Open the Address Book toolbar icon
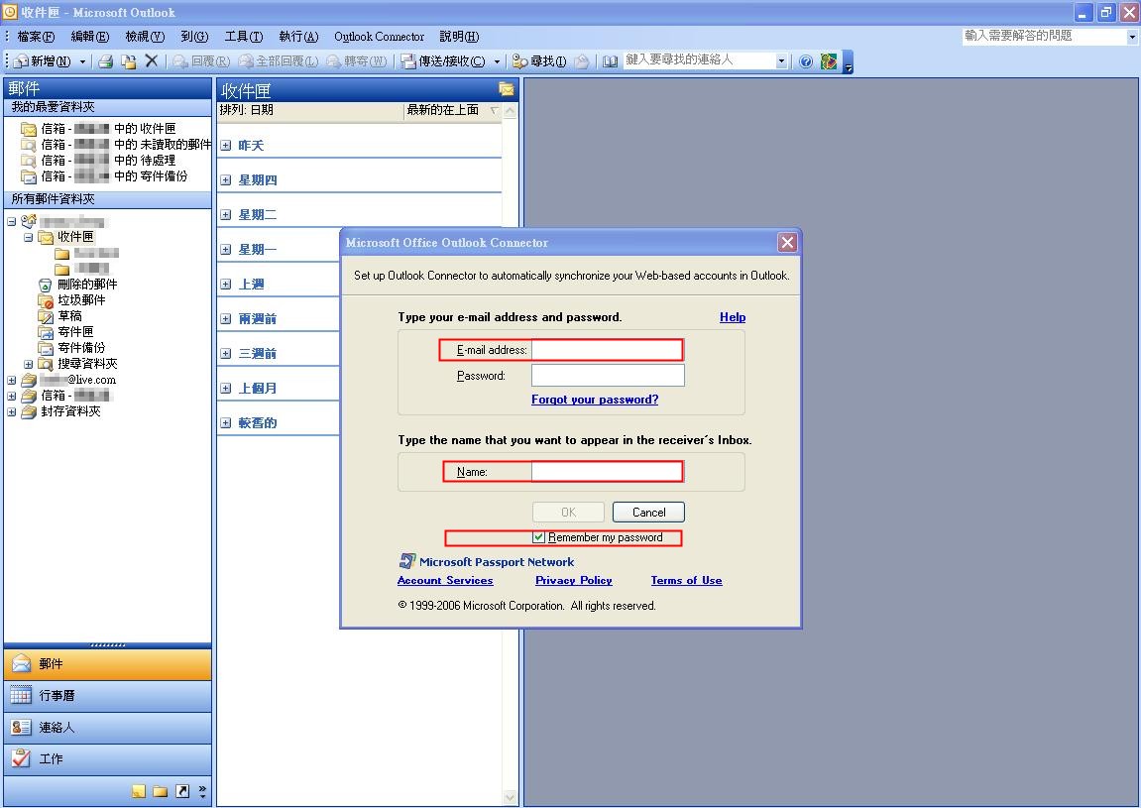 point(610,61)
